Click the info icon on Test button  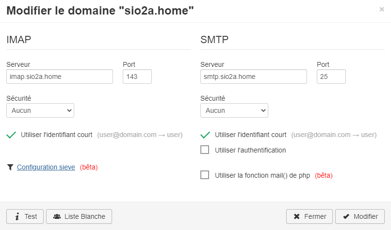point(17,216)
